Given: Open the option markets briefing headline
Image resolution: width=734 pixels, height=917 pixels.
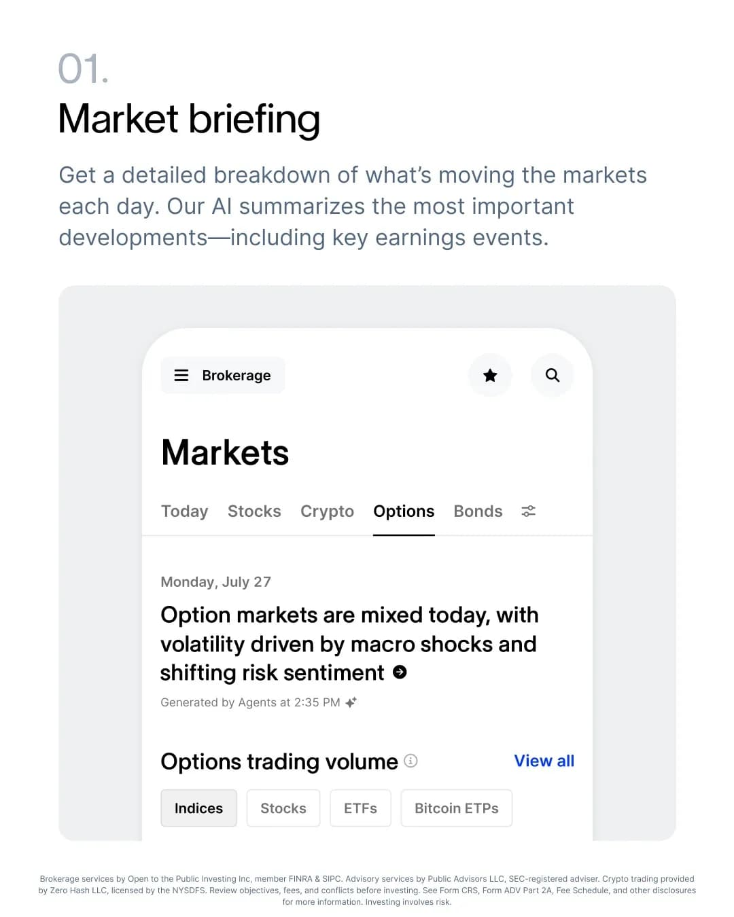Looking at the screenshot, I should click(x=349, y=644).
